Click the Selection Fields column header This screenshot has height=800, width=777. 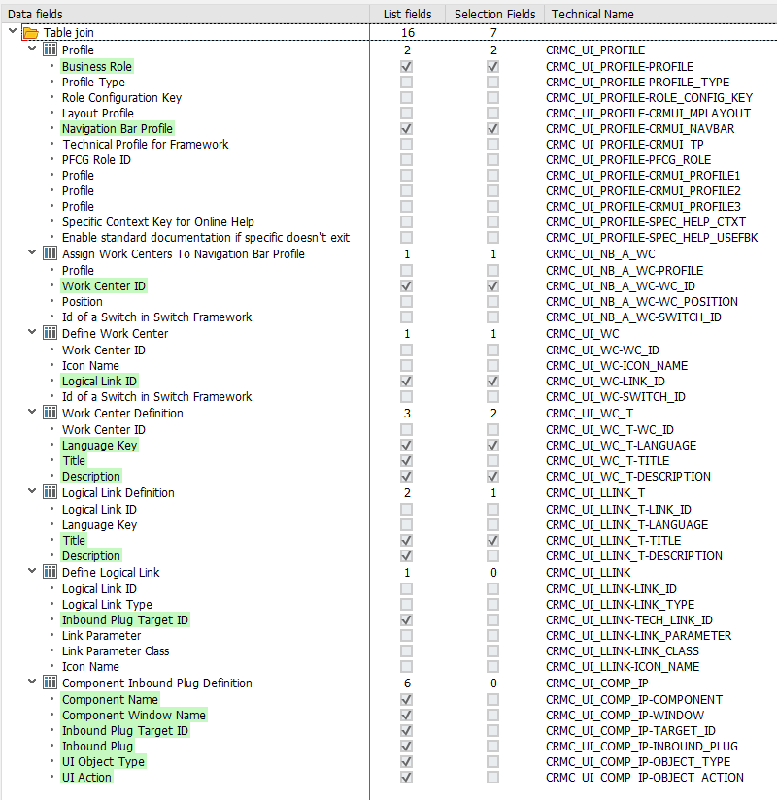[494, 15]
